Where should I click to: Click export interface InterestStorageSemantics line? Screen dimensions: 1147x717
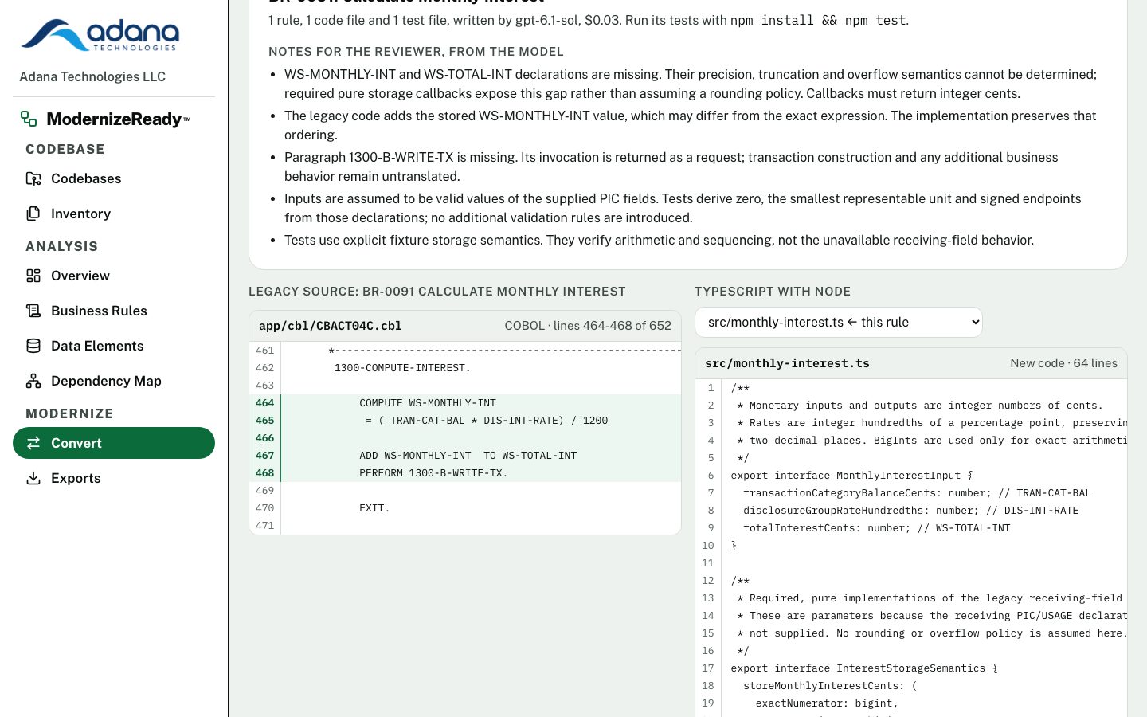click(x=911, y=668)
